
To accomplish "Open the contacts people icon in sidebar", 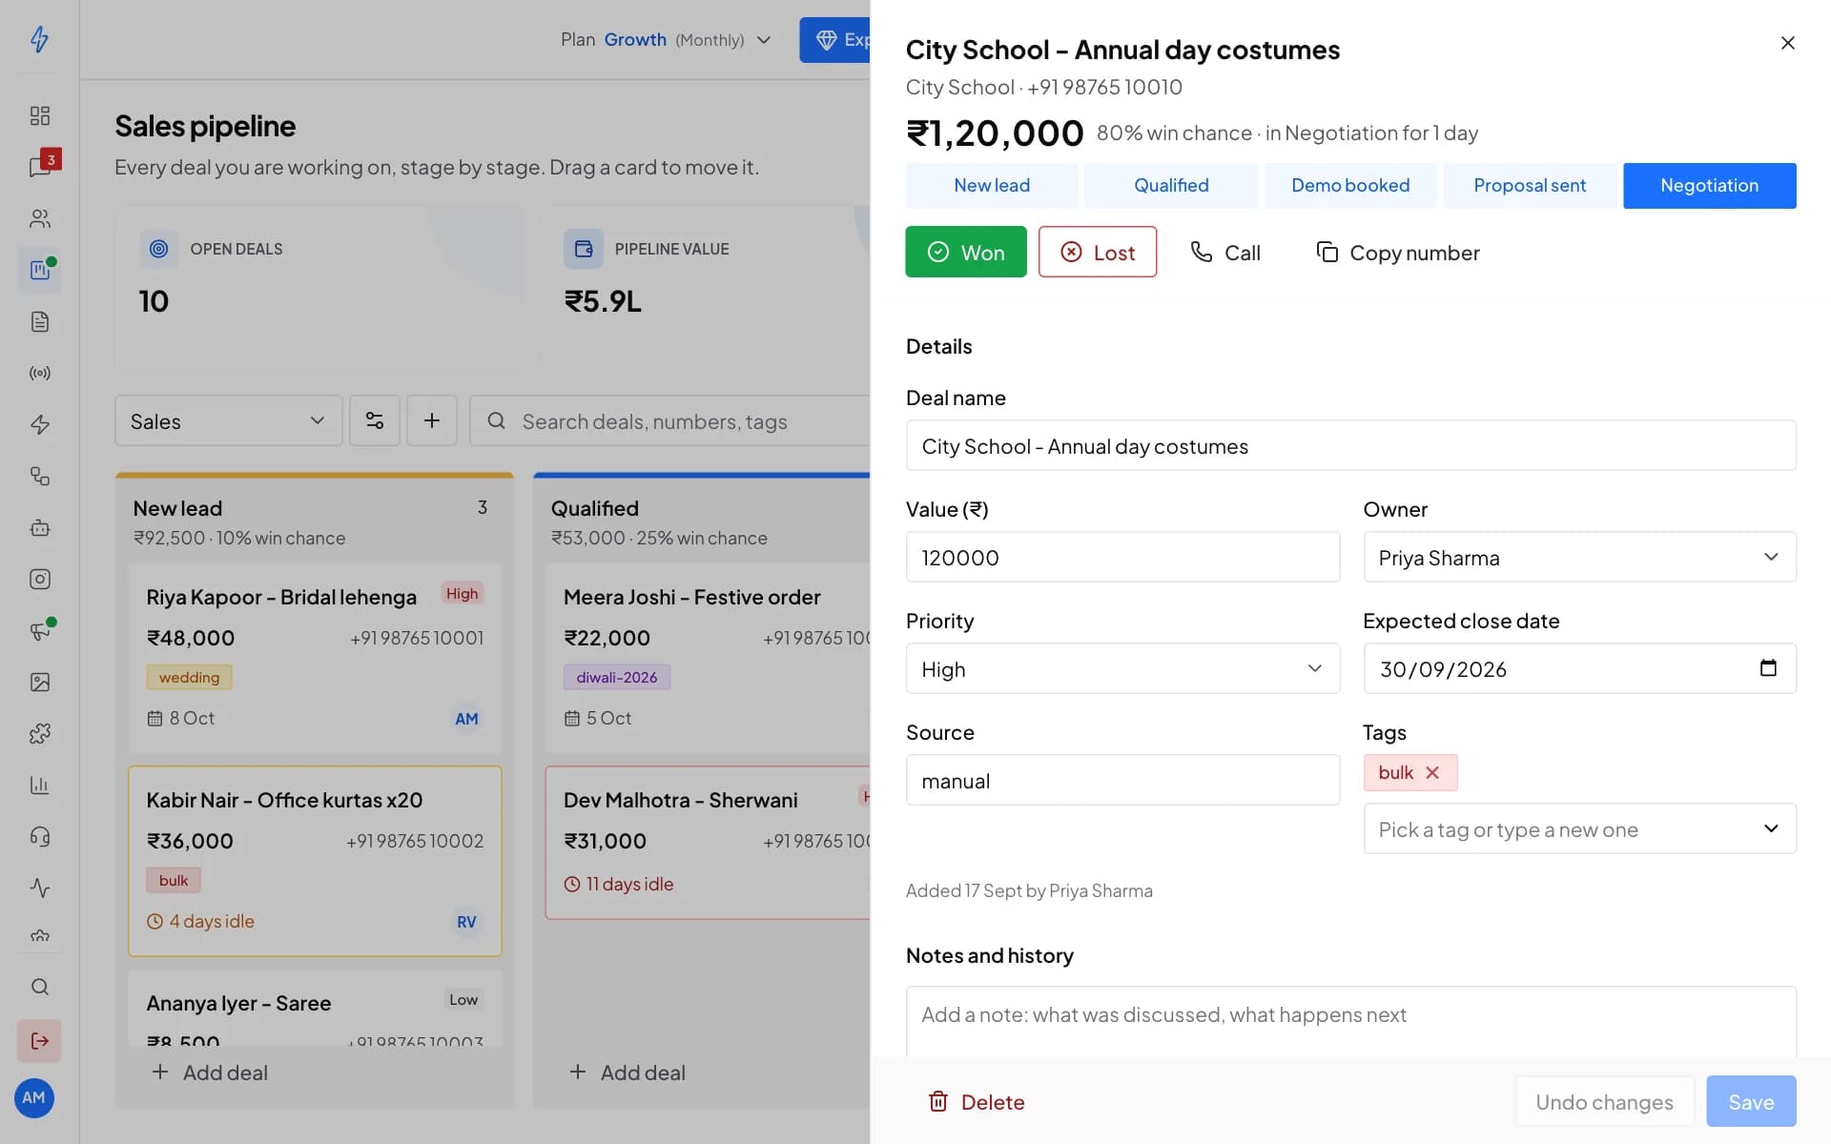I will [39, 218].
